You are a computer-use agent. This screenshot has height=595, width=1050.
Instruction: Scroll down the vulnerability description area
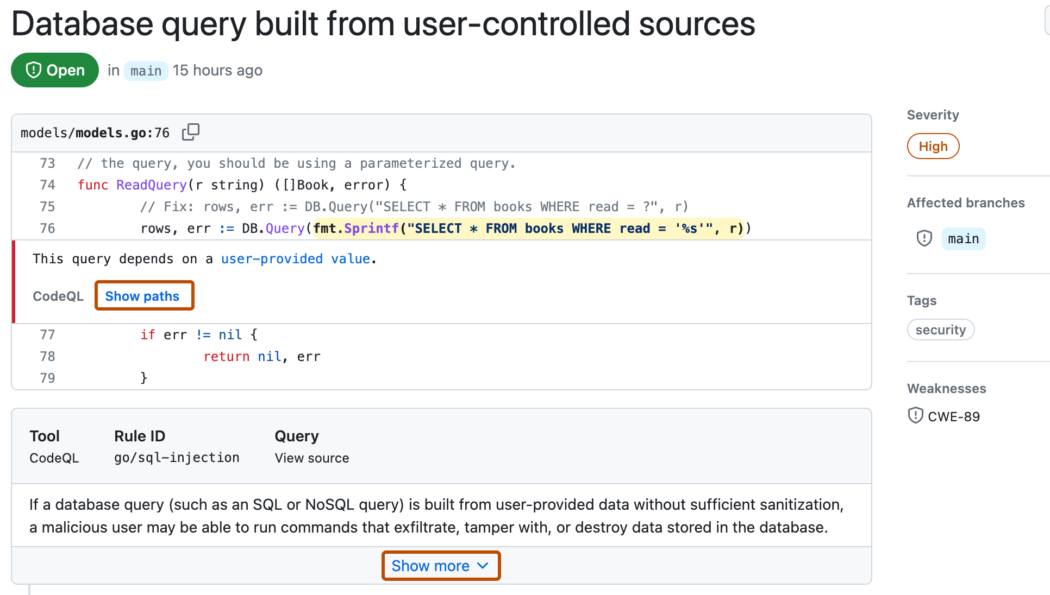click(x=440, y=566)
